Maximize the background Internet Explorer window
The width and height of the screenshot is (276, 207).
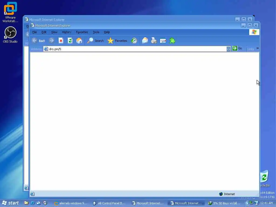tap(244, 19)
